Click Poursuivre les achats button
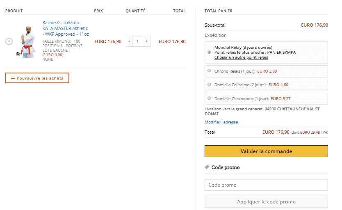Image resolution: width=342 pixels, height=210 pixels. pyautogui.click(x=37, y=78)
